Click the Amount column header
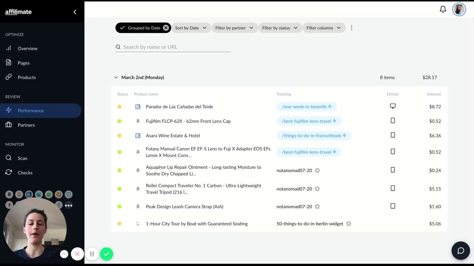 434,94
